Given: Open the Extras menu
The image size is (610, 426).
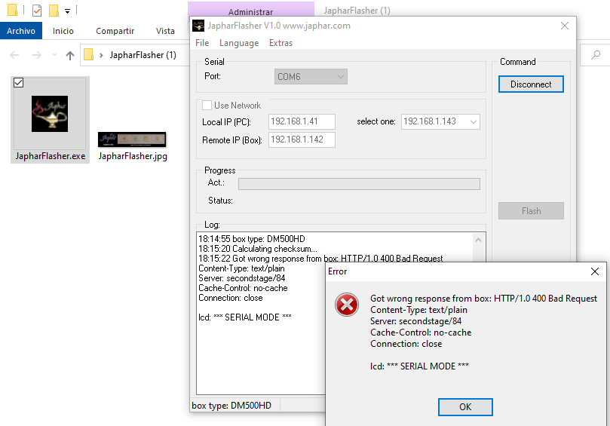Looking at the screenshot, I should point(280,43).
